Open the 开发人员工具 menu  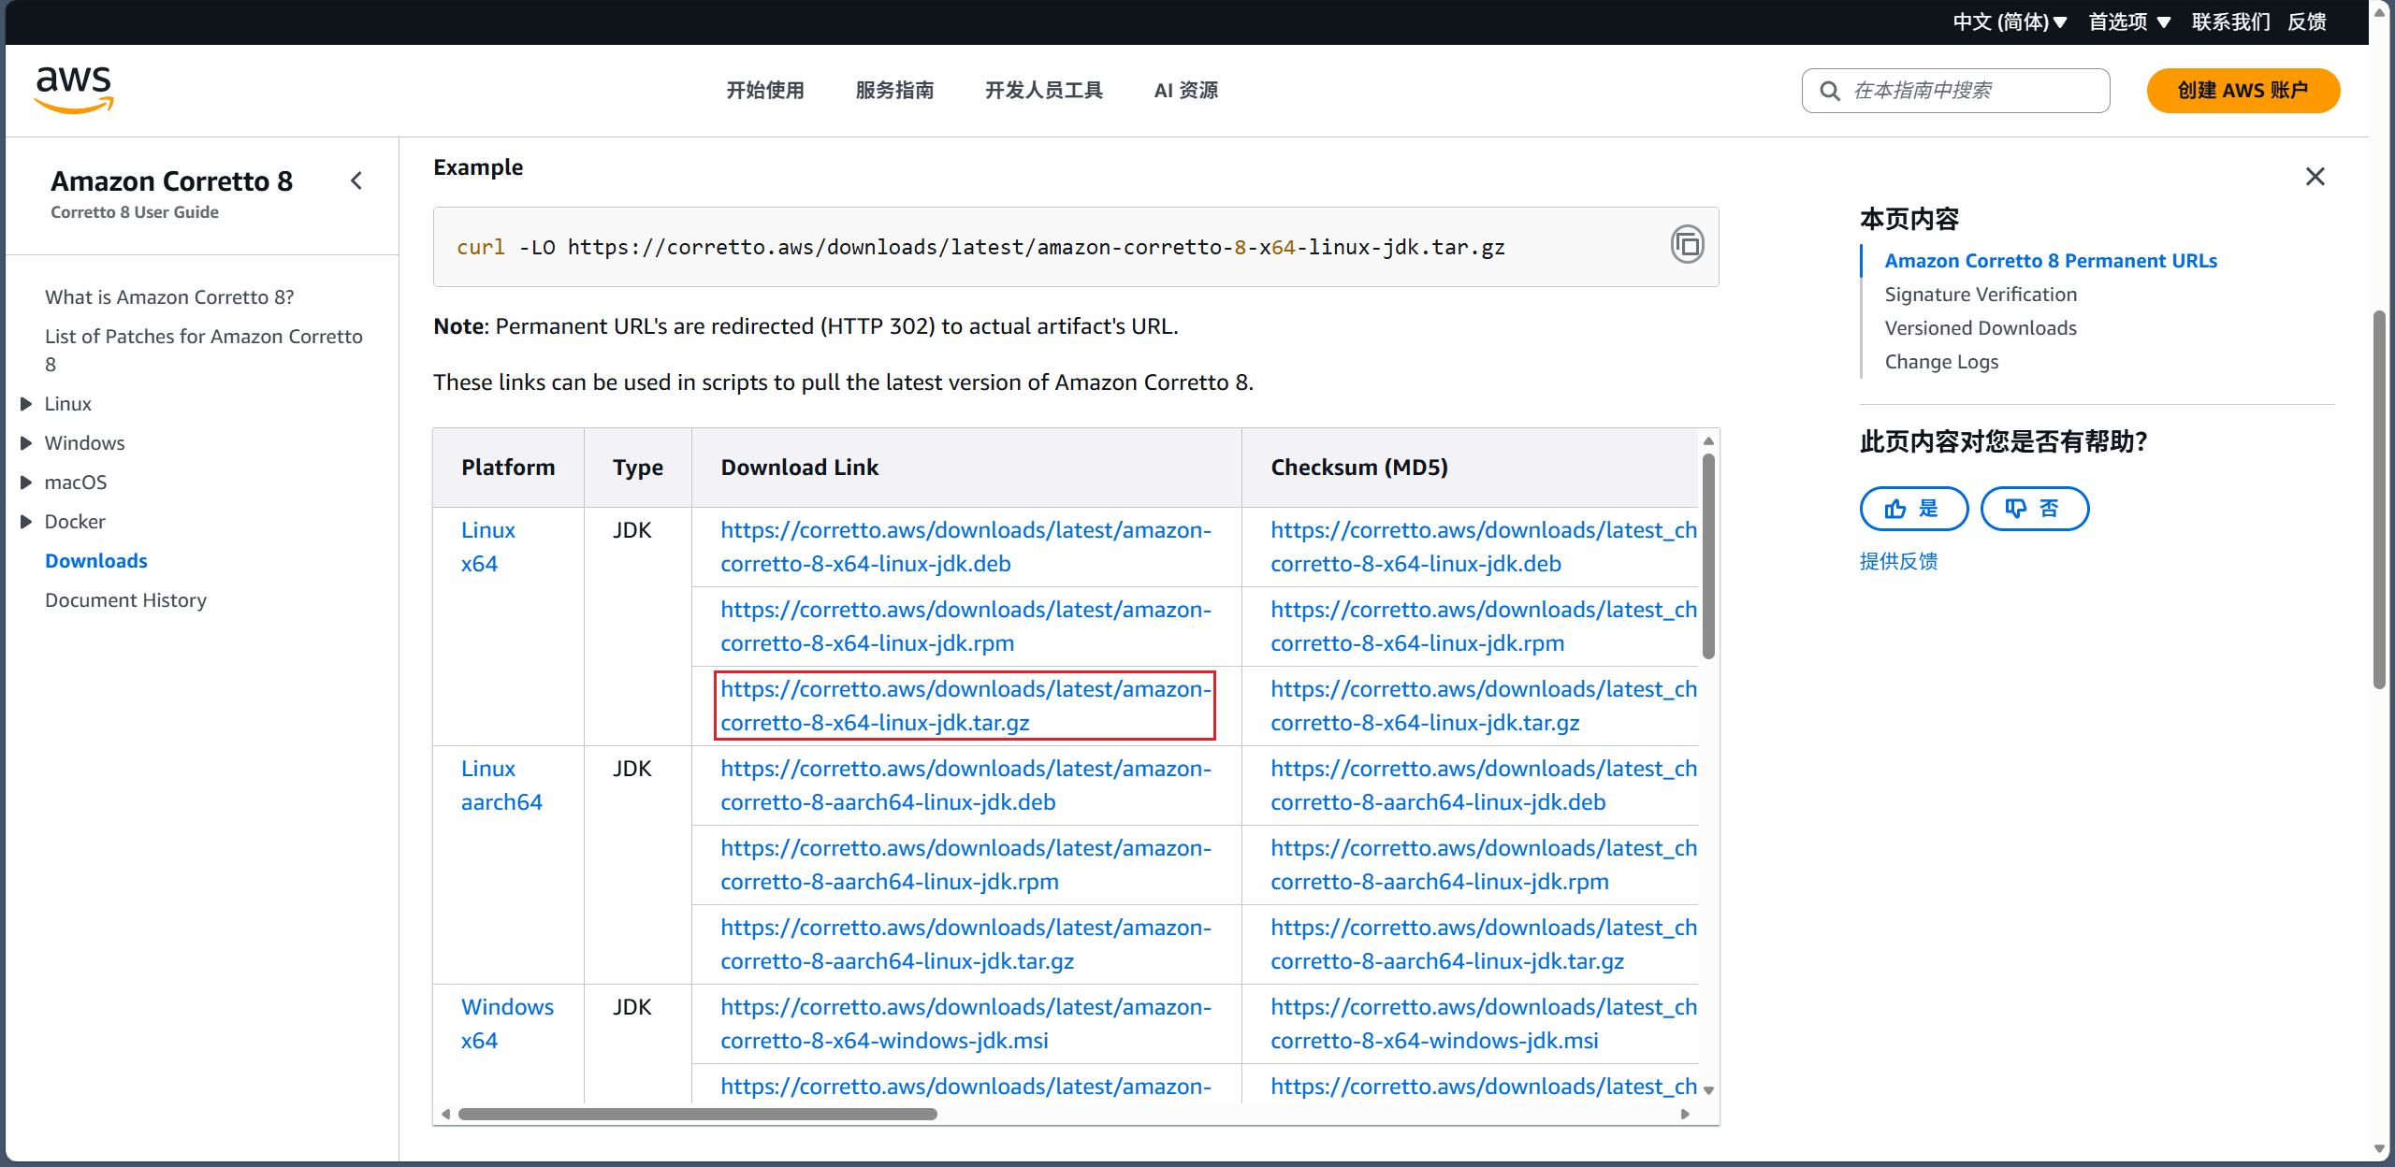(x=1044, y=91)
